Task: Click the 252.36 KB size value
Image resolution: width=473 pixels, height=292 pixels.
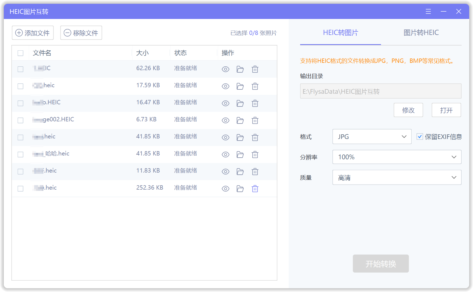Action: coord(150,188)
